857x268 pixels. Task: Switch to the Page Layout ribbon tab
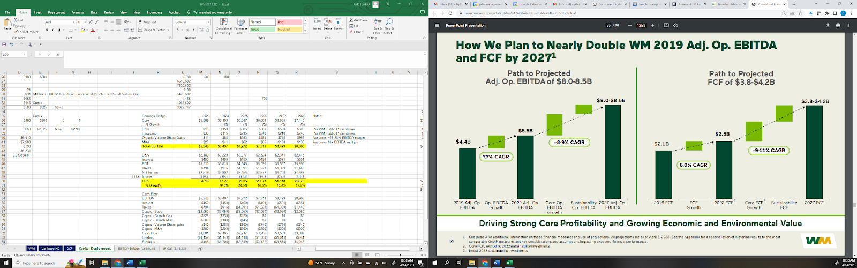(56, 12)
